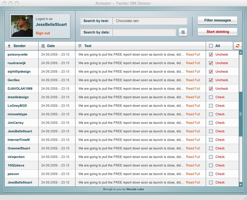Check the drastikdesign message checkbox
The image size is (247, 200).
click(211, 97)
